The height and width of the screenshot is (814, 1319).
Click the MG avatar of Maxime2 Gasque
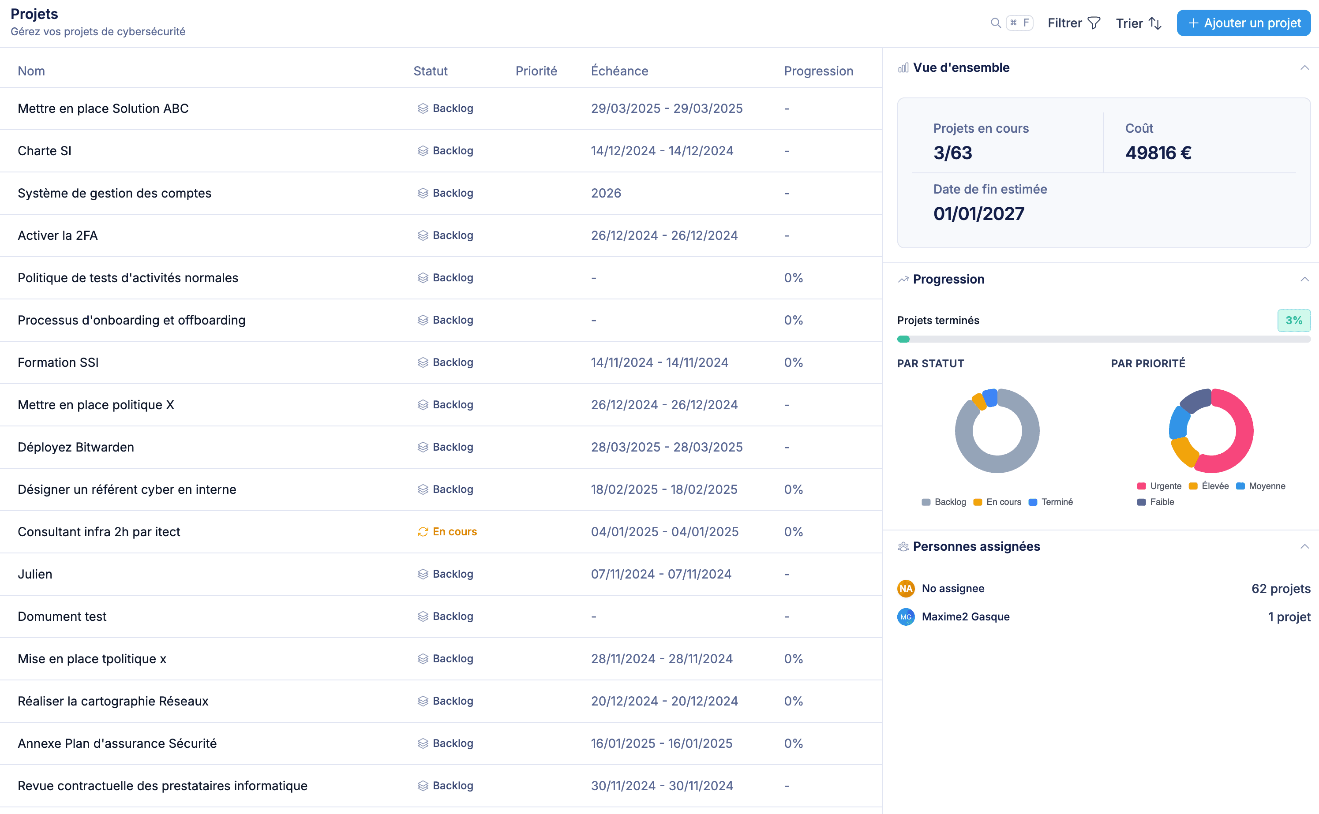pyautogui.click(x=906, y=617)
